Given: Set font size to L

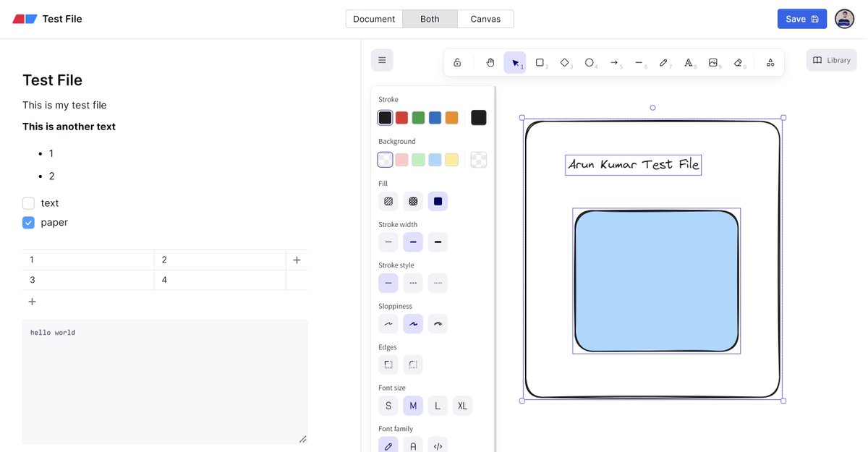Looking at the screenshot, I should click(x=438, y=406).
